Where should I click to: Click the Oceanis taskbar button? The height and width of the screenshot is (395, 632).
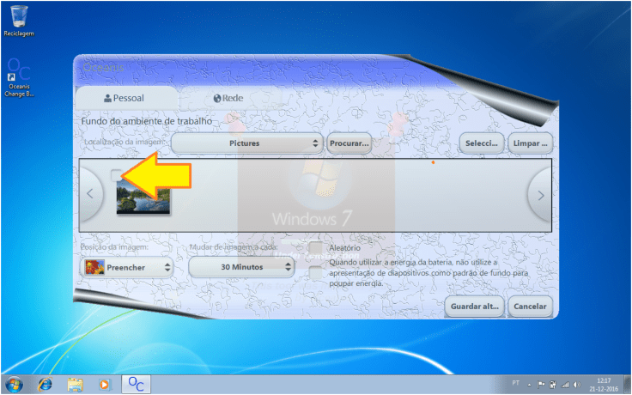[x=136, y=383]
